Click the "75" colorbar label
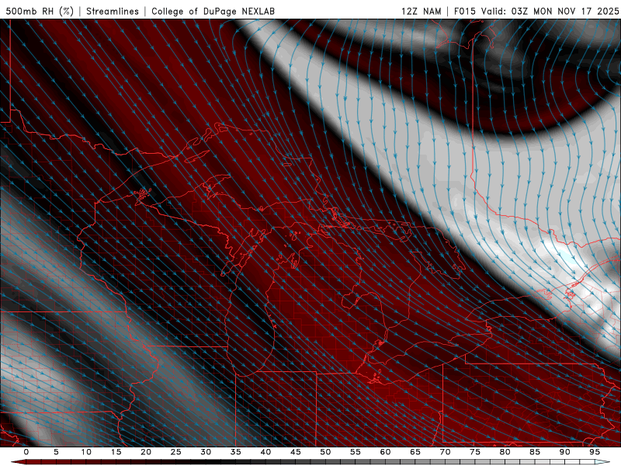The image size is (621, 466). point(475,452)
